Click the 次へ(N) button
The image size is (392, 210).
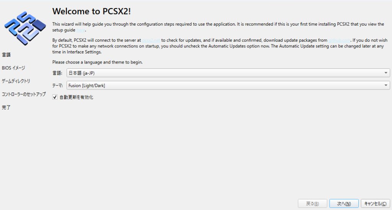tap(344, 203)
